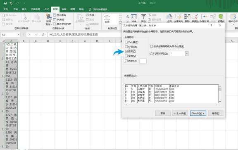Click the 完成 (Finish) button

click(216, 113)
